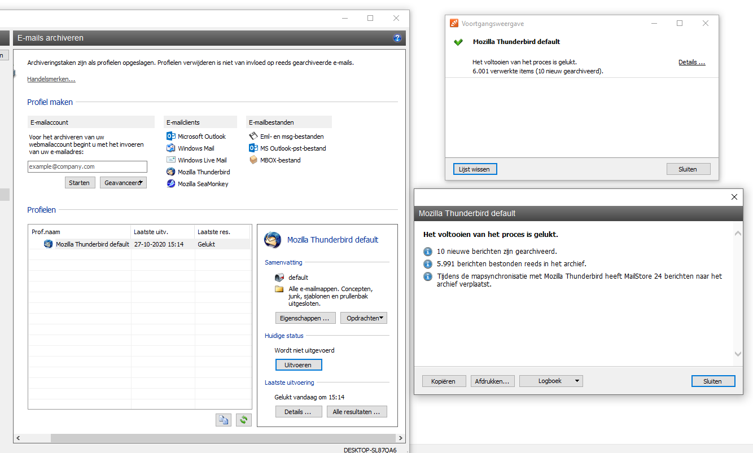Pick Mozilla SeaMonkey in the E-mailclients list
The image size is (753, 453).
(x=198, y=184)
